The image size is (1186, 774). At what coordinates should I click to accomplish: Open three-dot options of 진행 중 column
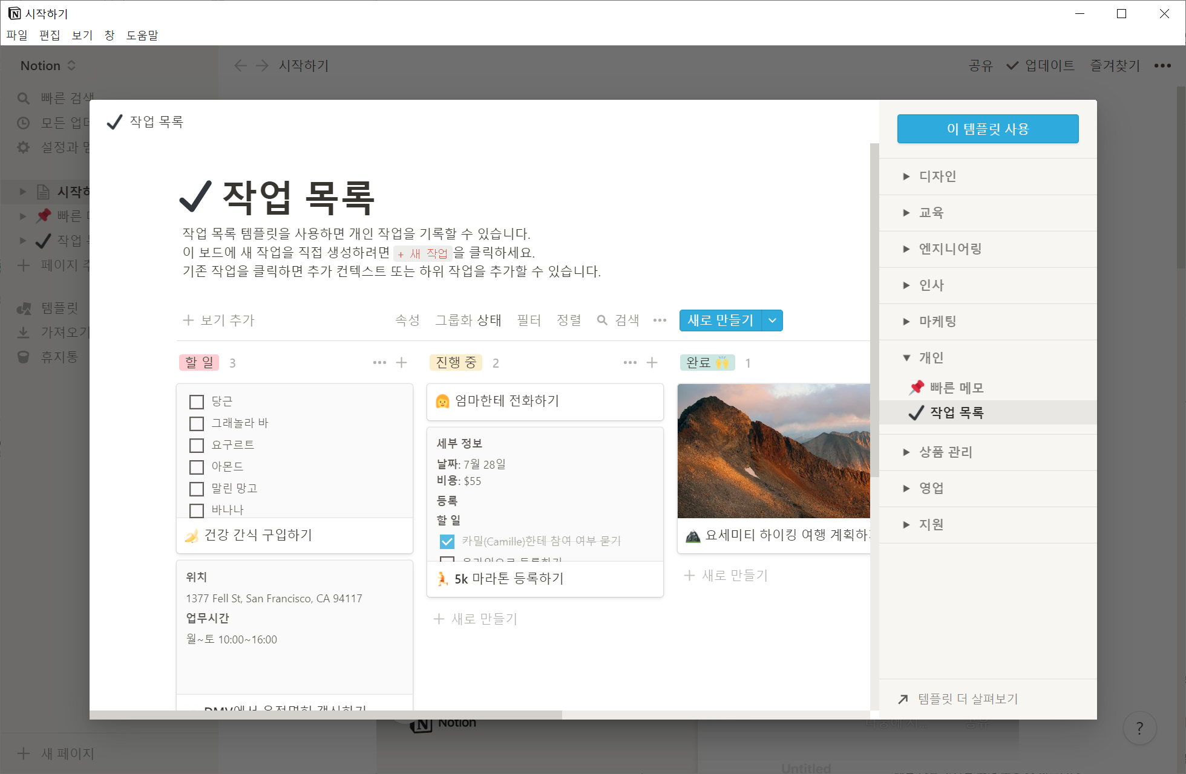pyautogui.click(x=630, y=363)
